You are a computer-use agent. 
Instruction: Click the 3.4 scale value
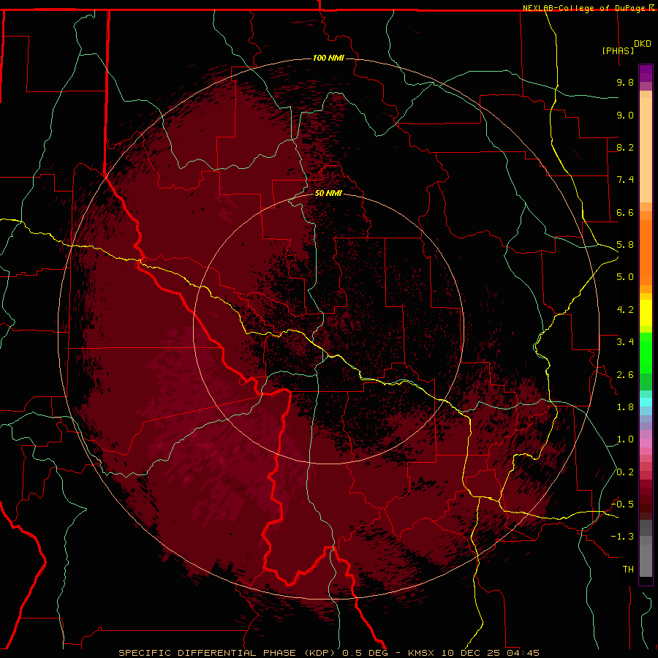click(x=625, y=342)
